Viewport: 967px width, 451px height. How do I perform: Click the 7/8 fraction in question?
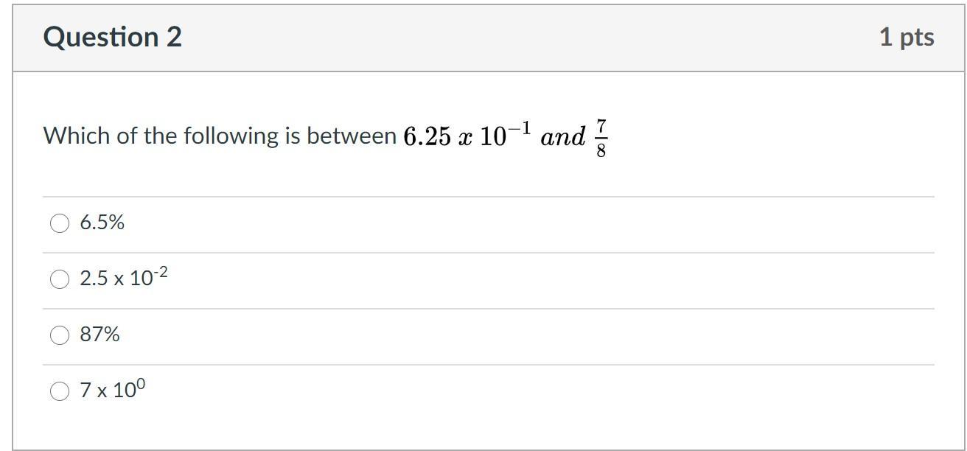point(601,138)
